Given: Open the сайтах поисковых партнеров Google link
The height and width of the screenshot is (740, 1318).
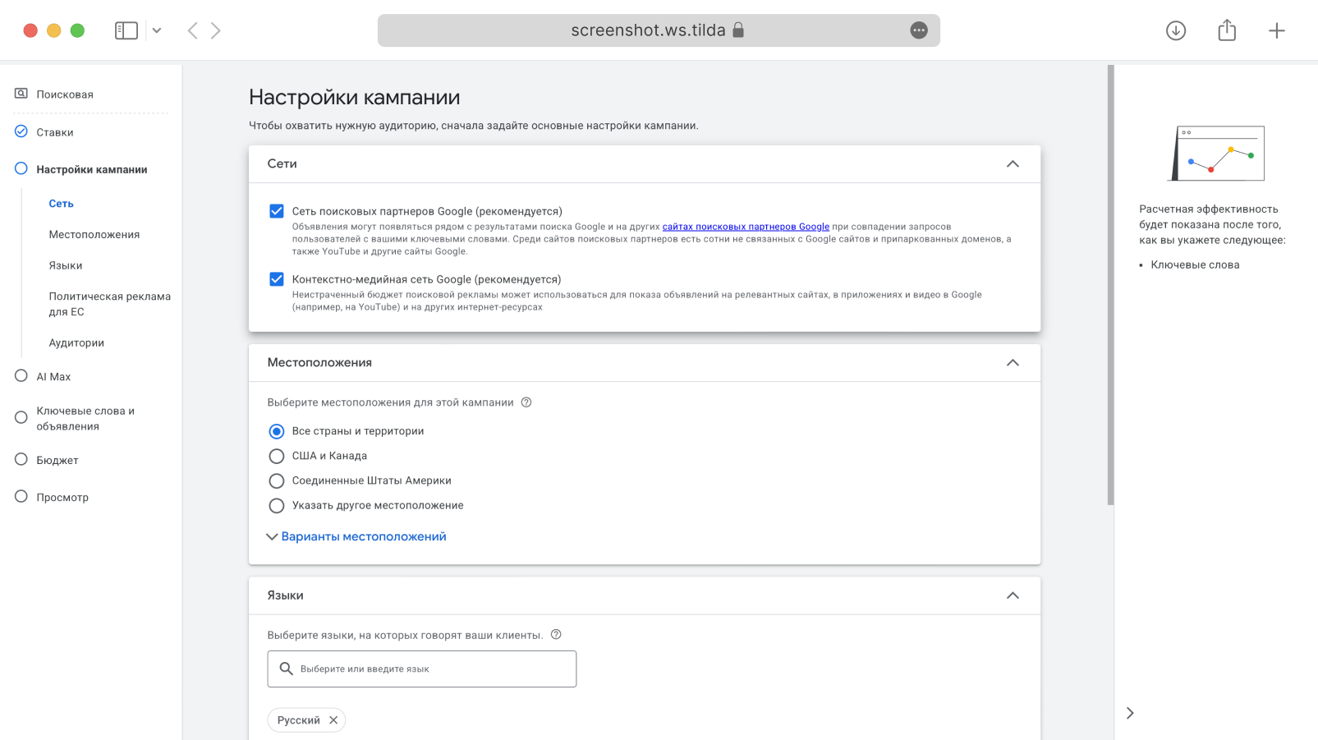Looking at the screenshot, I should [x=746, y=227].
